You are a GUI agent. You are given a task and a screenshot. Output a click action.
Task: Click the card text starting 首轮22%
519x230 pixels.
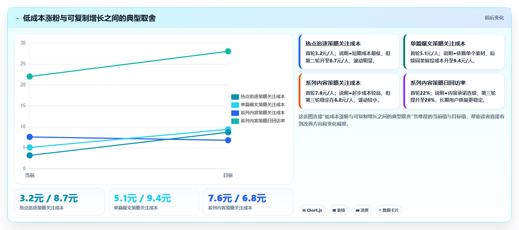click(453, 97)
